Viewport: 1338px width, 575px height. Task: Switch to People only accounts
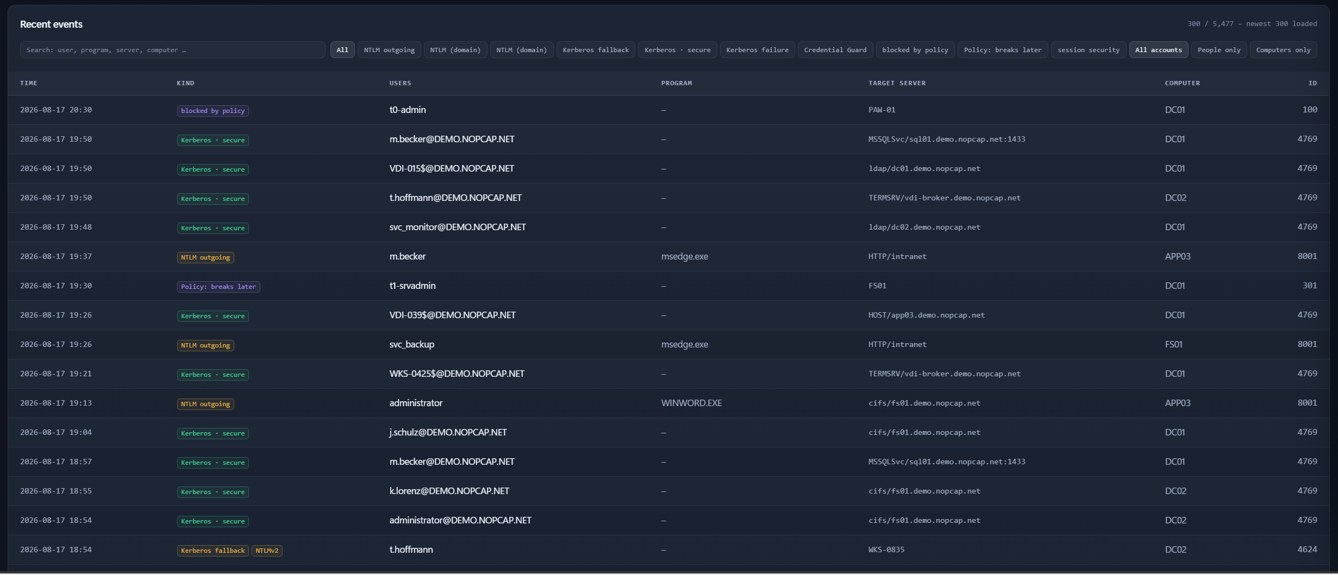(1219, 50)
